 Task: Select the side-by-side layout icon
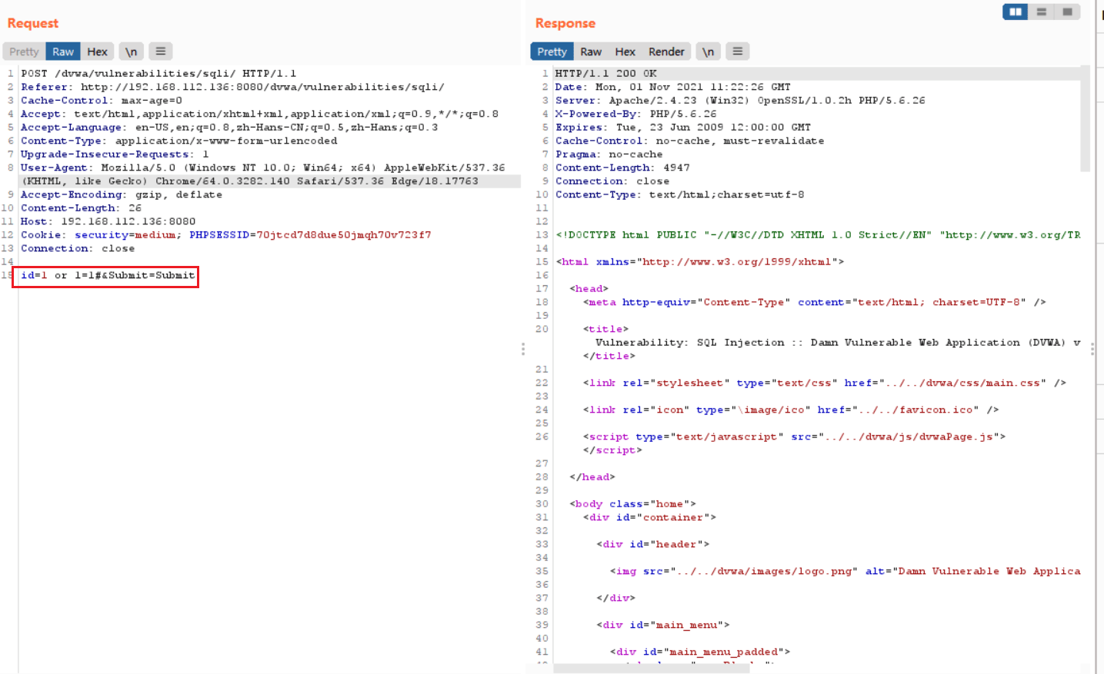point(1016,12)
